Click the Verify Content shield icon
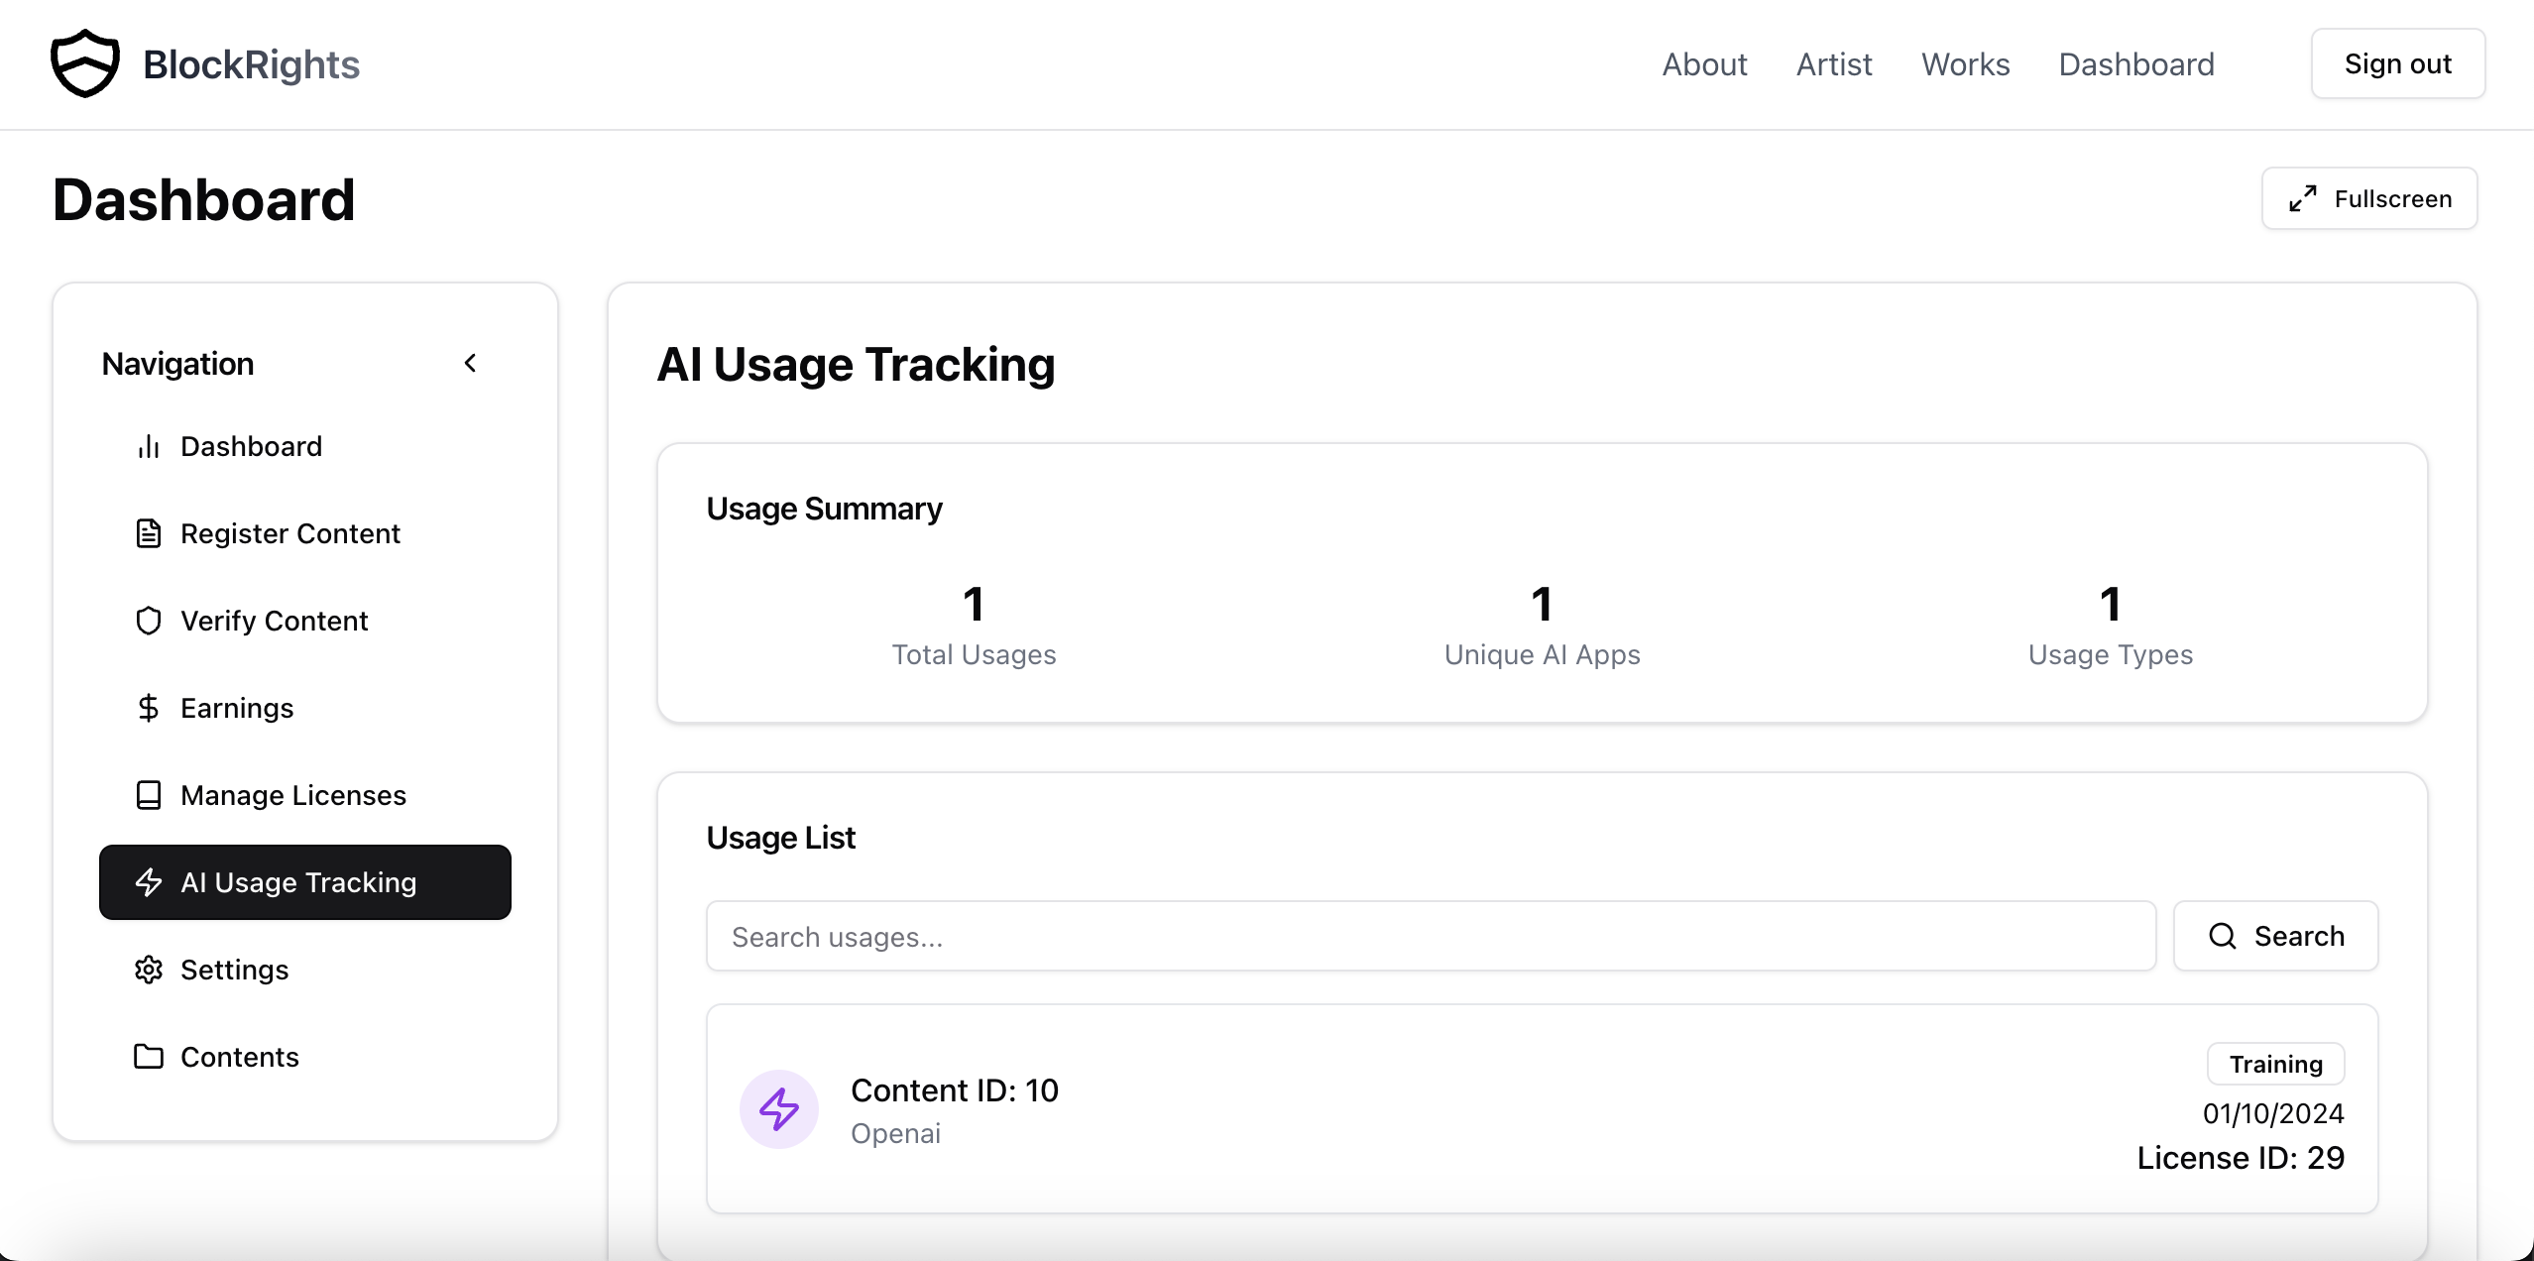The height and width of the screenshot is (1261, 2534). pos(149,621)
